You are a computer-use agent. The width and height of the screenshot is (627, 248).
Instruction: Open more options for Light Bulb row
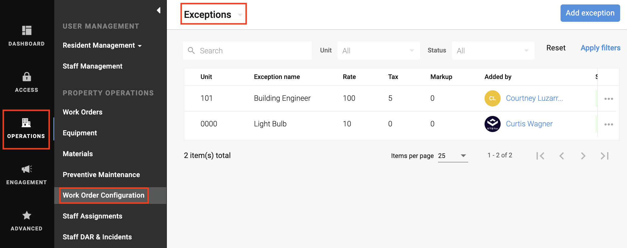[609, 124]
